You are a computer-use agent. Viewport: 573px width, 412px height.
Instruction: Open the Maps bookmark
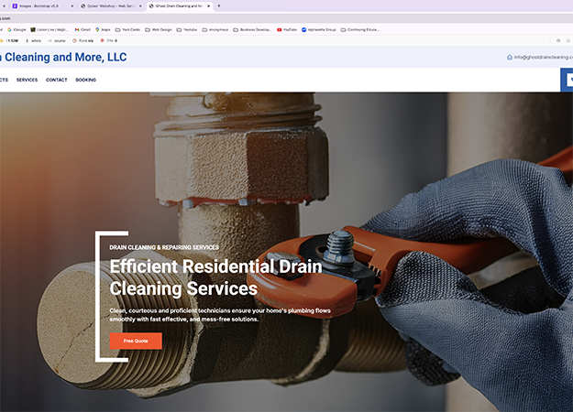tap(102, 29)
